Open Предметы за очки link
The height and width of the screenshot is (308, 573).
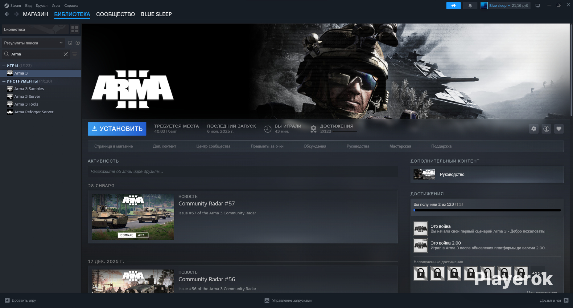click(x=267, y=146)
